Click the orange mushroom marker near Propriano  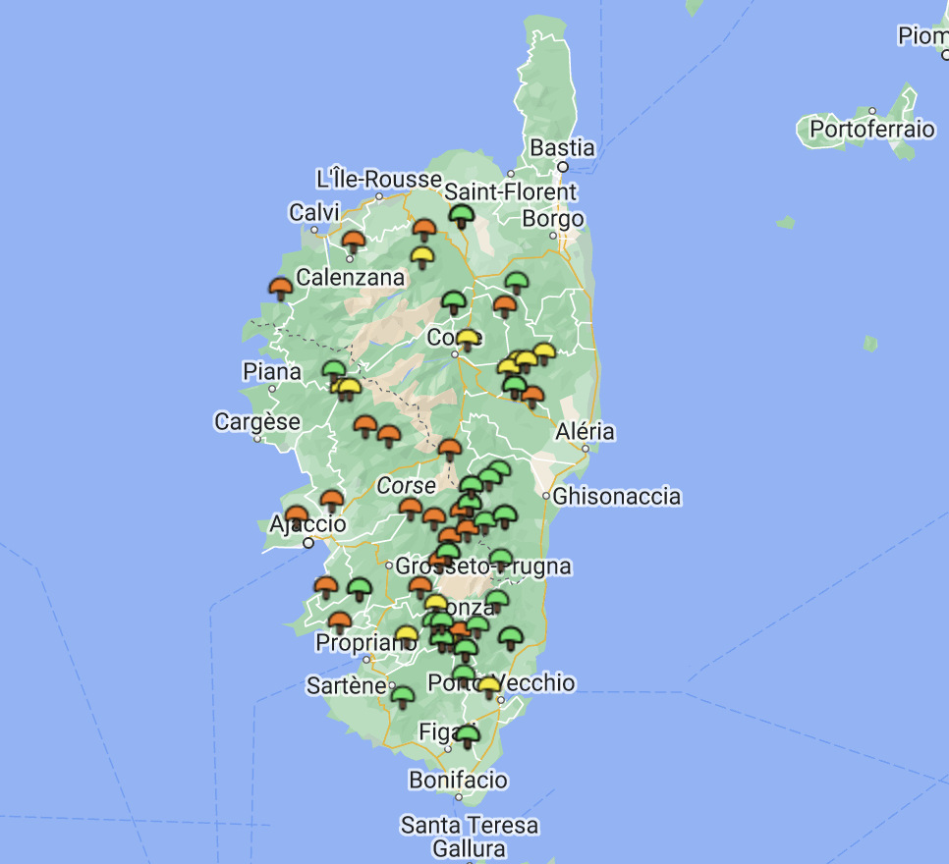(338, 620)
